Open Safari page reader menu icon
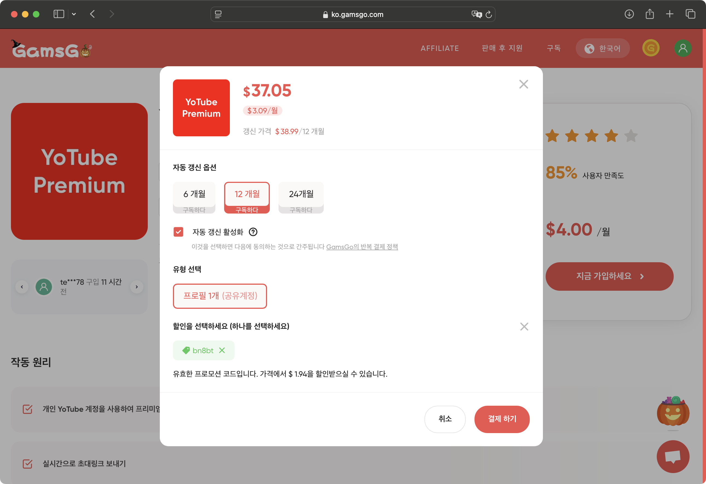This screenshot has width=706, height=484. 218,14
